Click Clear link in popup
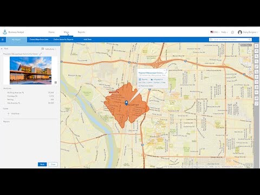This screenshot has height=195, width=260. tap(164, 82)
